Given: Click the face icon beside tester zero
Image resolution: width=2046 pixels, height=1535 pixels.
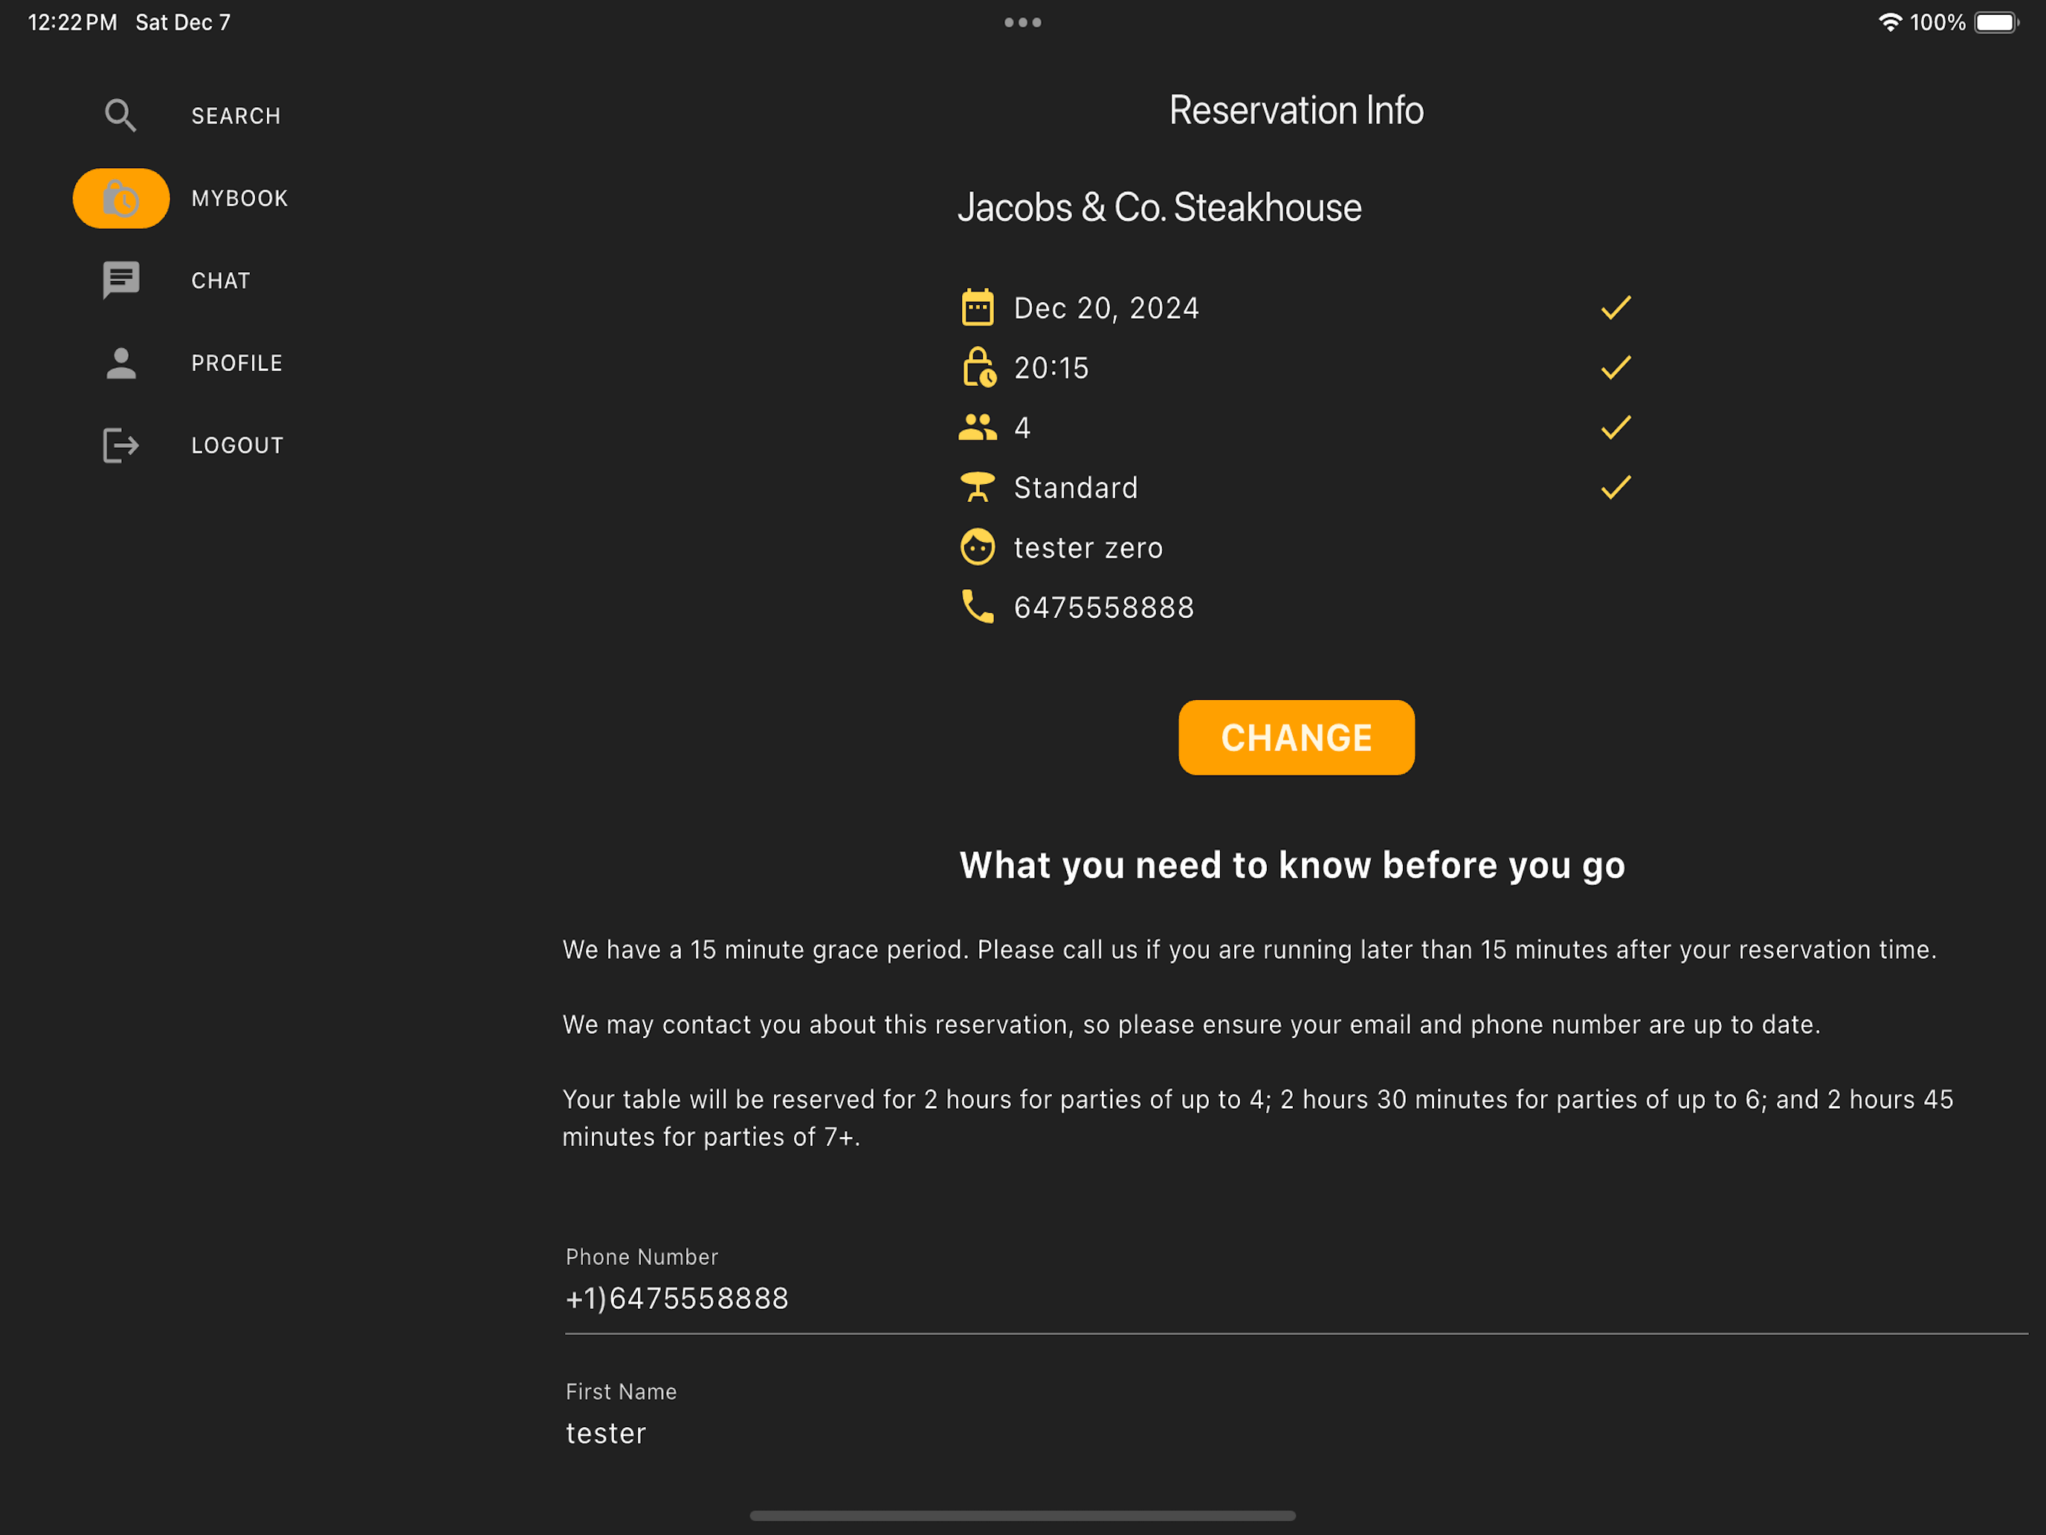Looking at the screenshot, I should [978, 547].
